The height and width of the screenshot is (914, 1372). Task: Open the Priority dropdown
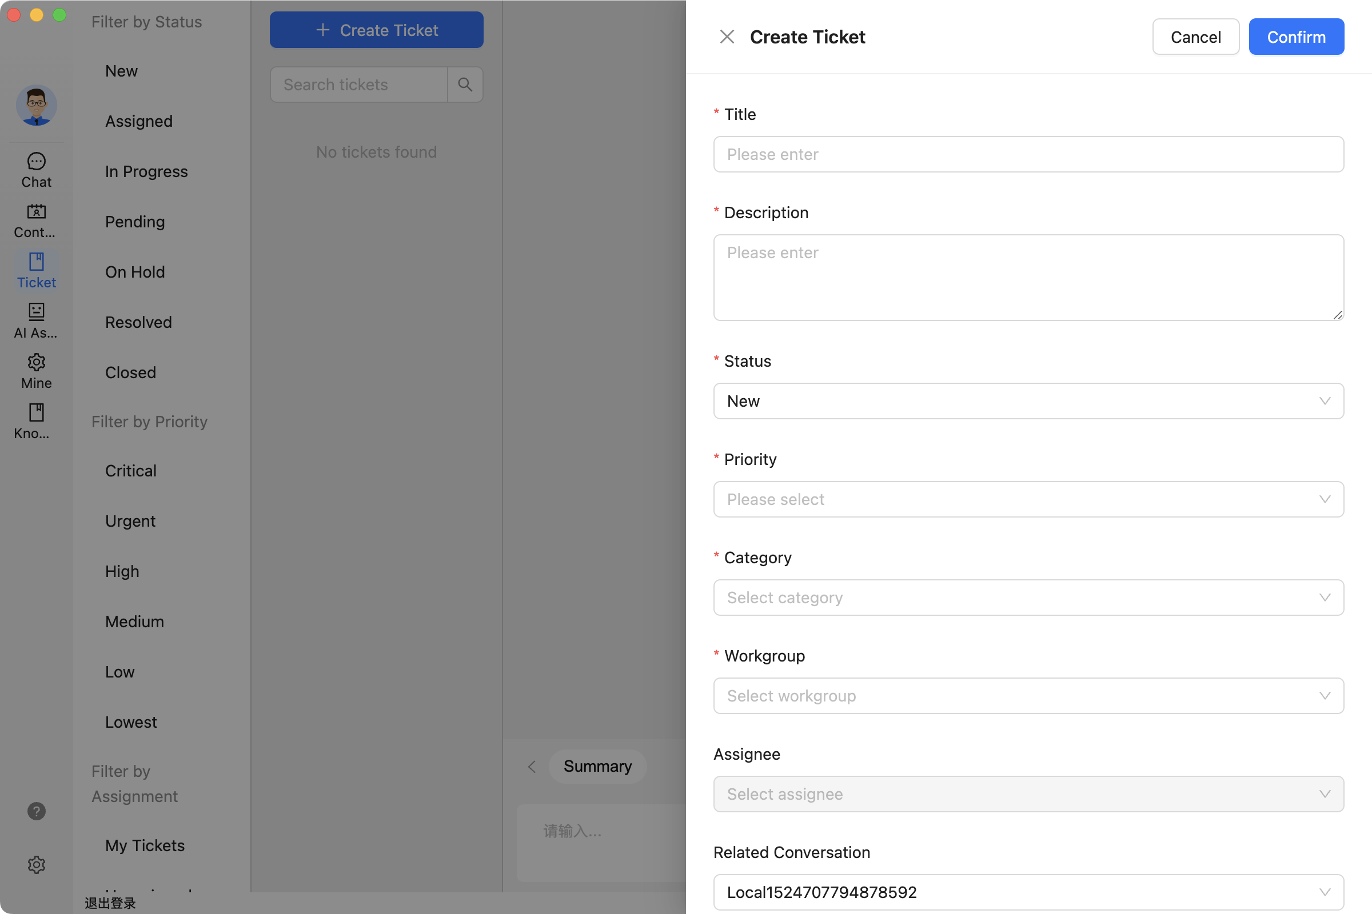tap(1028, 499)
